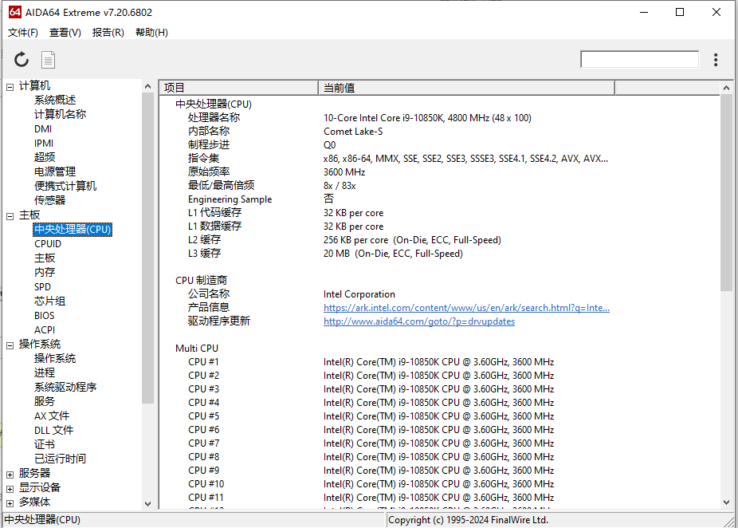
Task: Select the DLL 文件 tree item
Action: 53,430
